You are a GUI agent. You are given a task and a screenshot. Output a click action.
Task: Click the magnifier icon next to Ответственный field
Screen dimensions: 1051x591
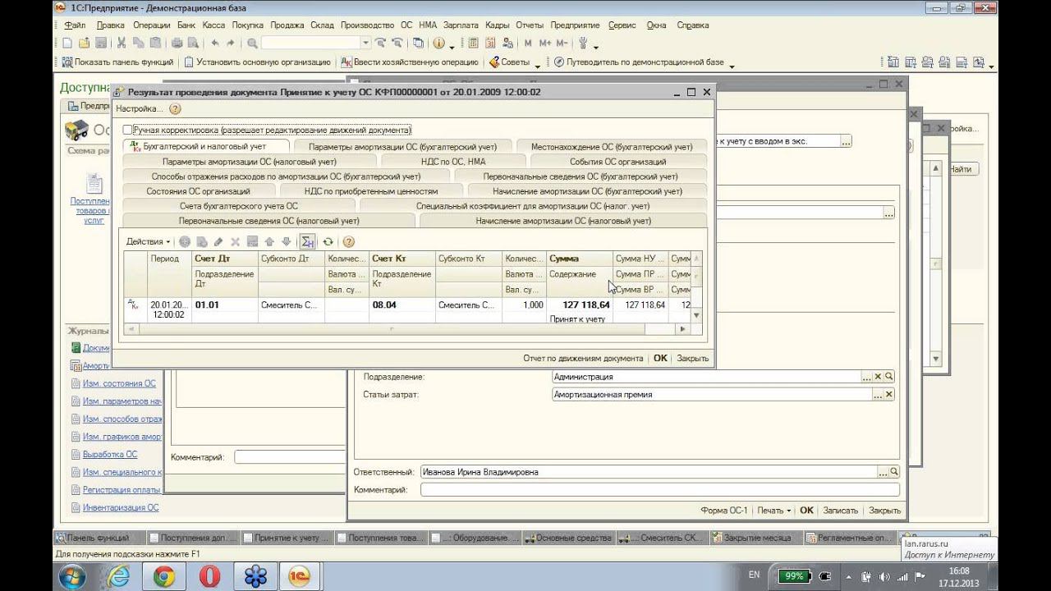[894, 472]
